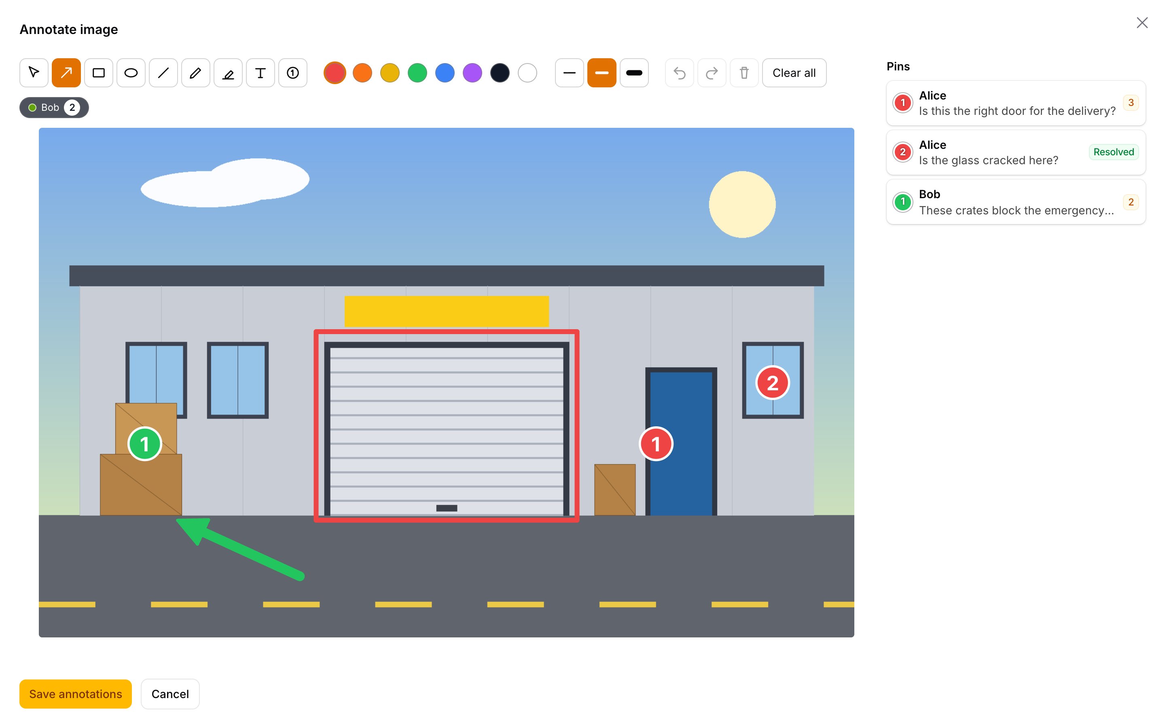Pick the green color swatch
This screenshot has width=1165, height=728.
(417, 73)
